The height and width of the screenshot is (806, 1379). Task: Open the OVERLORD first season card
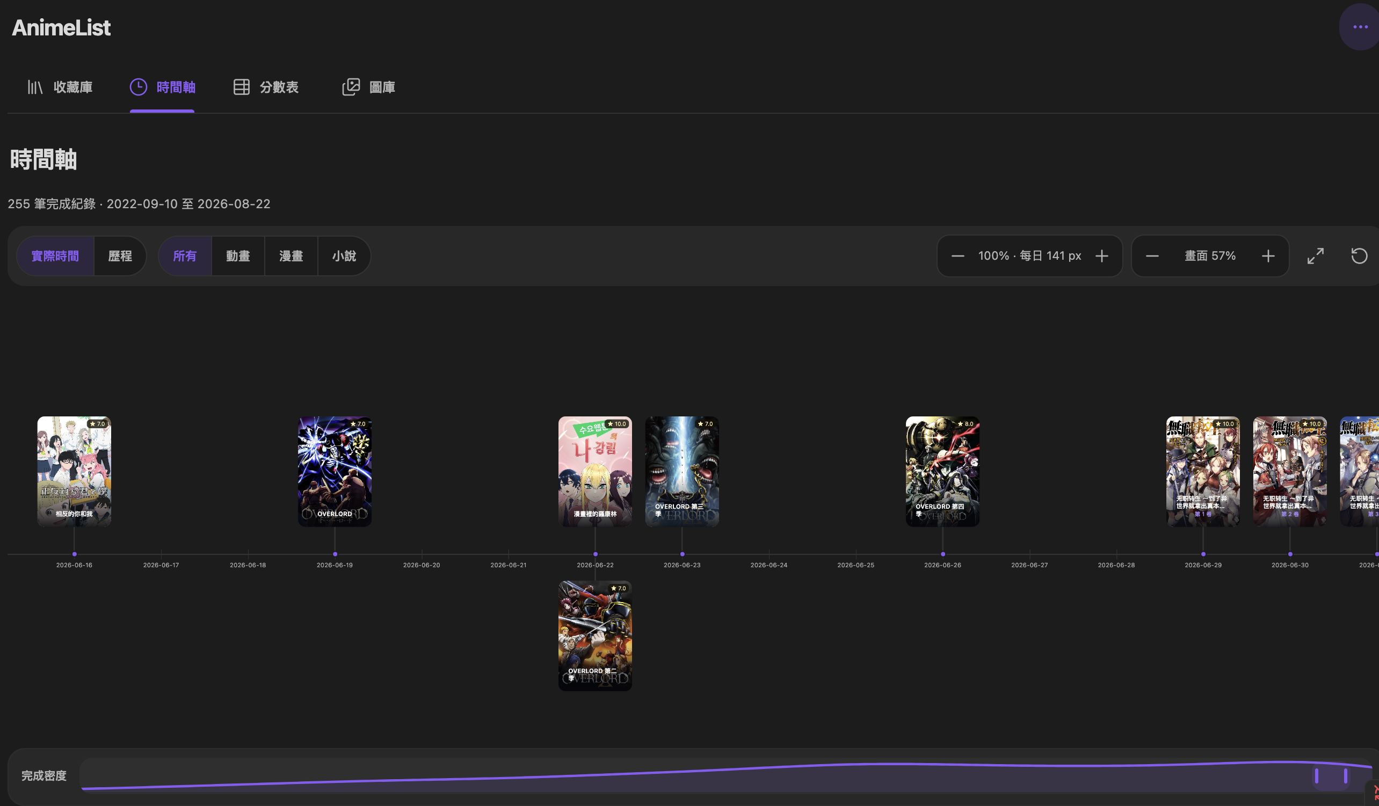pos(335,471)
